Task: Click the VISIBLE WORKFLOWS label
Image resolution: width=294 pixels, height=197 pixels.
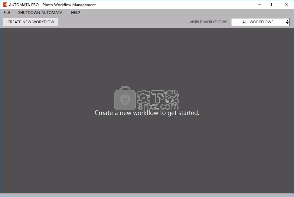Action: 208,22
